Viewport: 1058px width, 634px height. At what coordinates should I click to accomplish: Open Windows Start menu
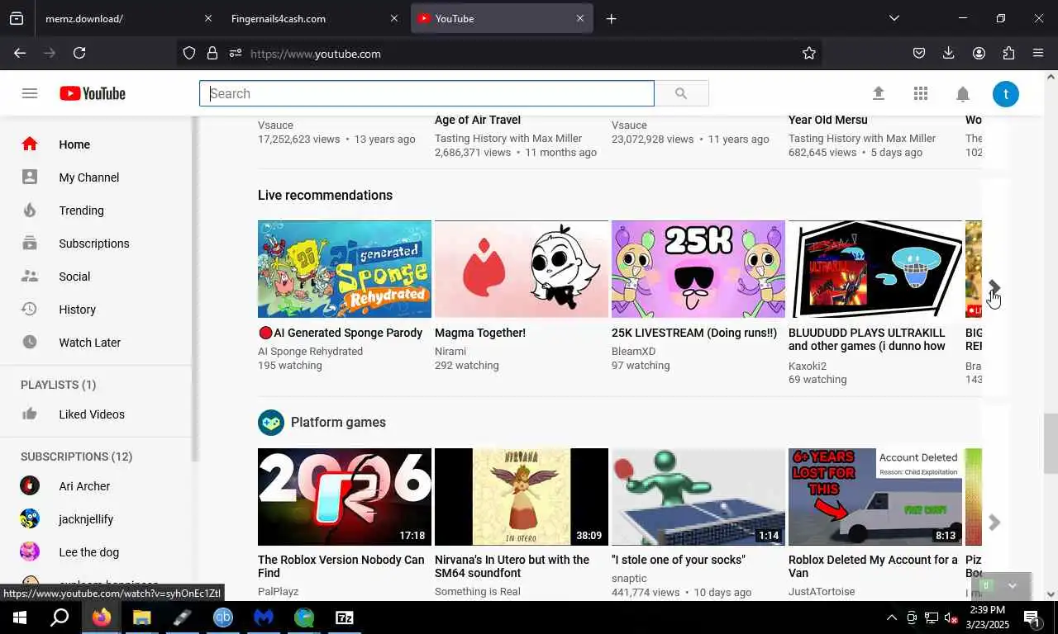[20, 617]
